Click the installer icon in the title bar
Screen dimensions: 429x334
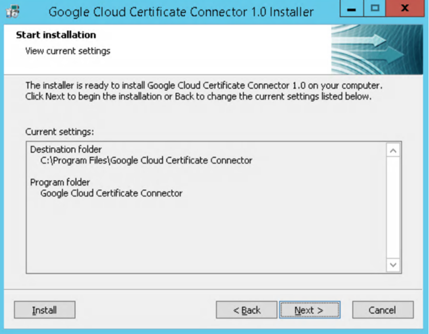[16, 11]
